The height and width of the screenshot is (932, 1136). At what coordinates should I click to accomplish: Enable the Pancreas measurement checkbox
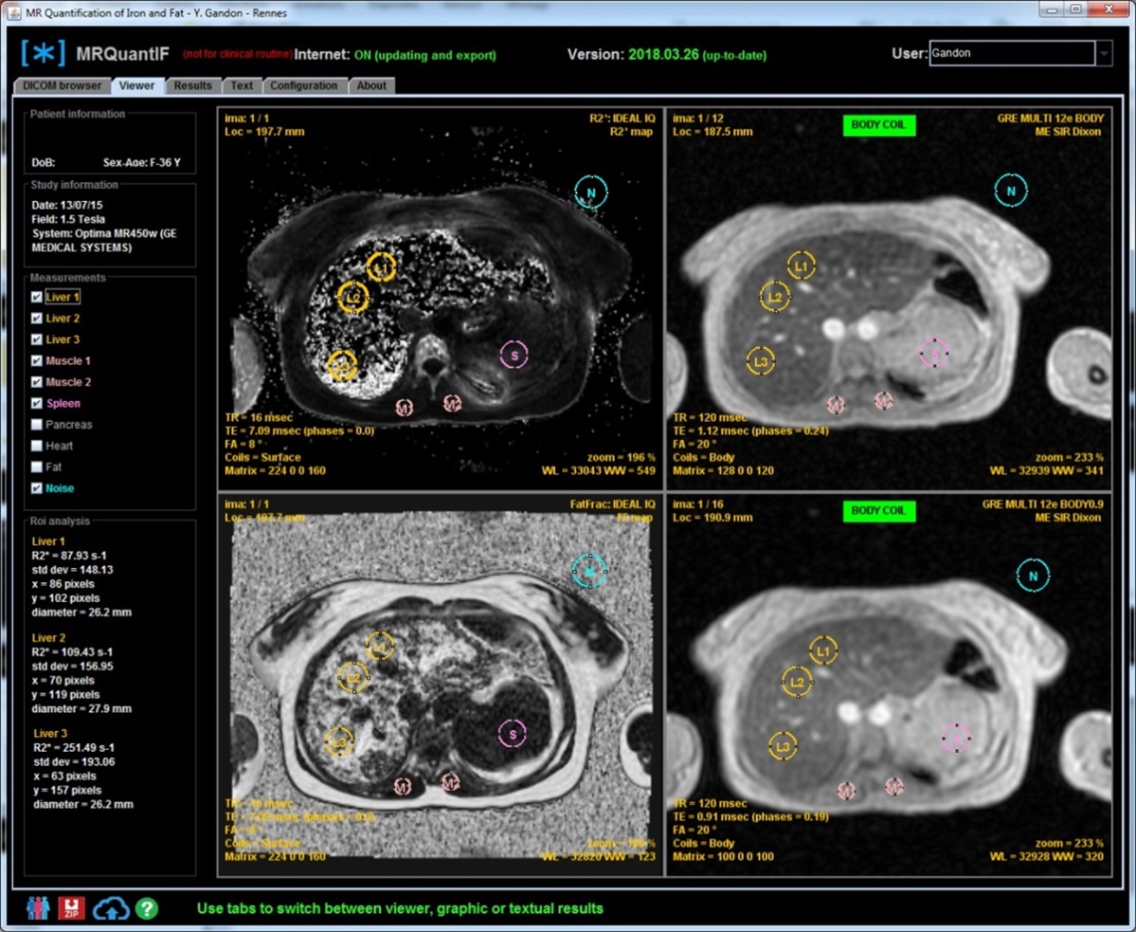pyautogui.click(x=37, y=425)
